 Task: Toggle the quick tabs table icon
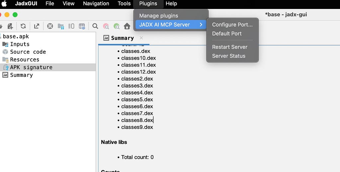coord(82,26)
